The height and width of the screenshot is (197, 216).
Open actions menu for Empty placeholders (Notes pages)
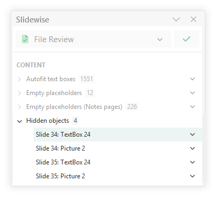pos(192,107)
